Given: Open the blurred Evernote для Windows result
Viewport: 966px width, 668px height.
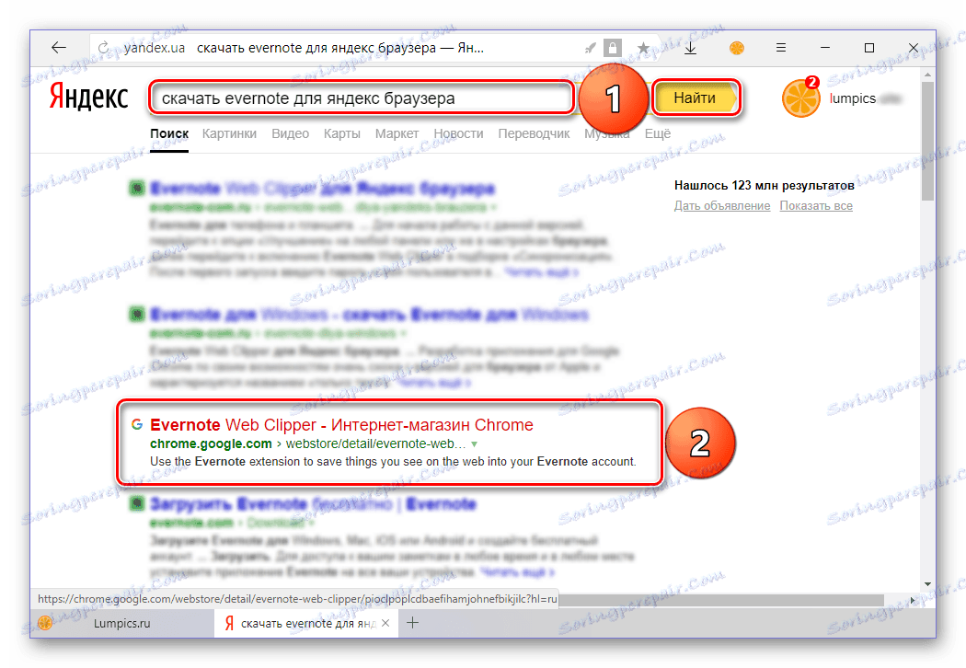Looking at the screenshot, I should [x=369, y=315].
